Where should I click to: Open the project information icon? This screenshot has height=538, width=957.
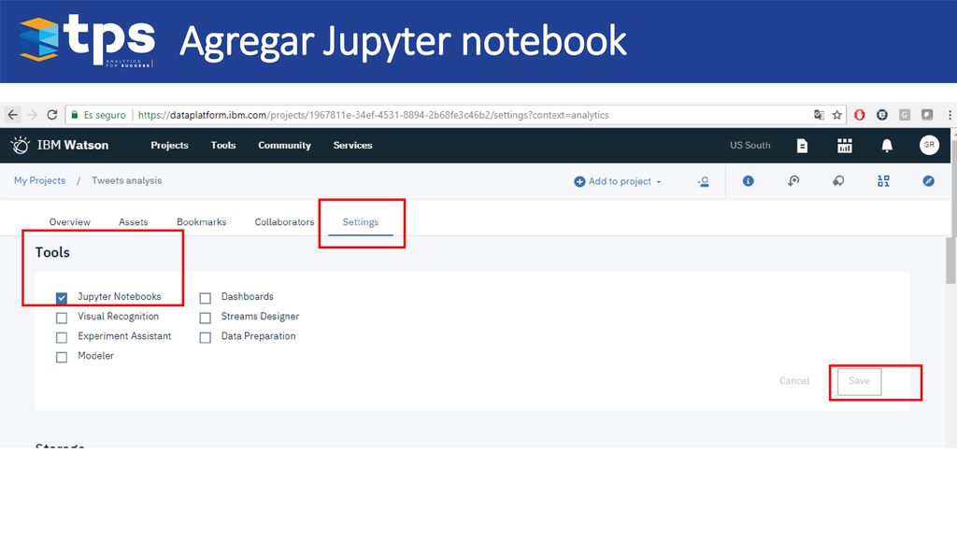pos(748,180)
